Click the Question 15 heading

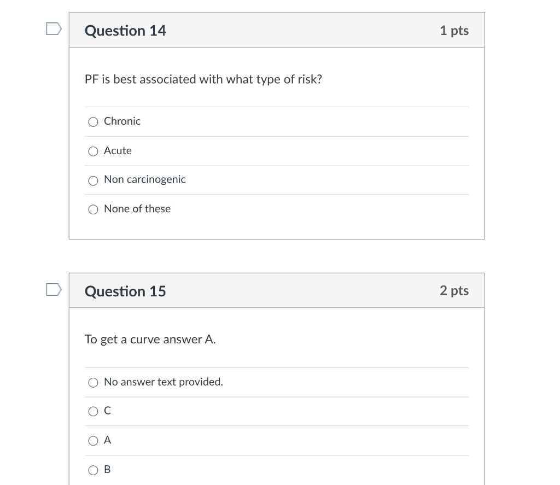[x=125, y=291]
